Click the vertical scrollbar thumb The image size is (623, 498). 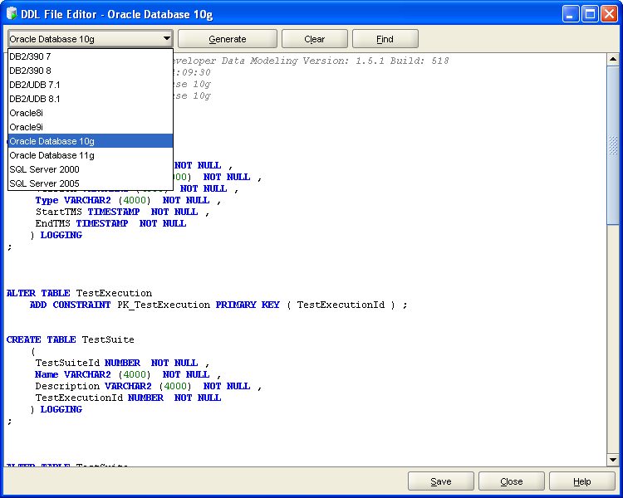coord(613,145)
